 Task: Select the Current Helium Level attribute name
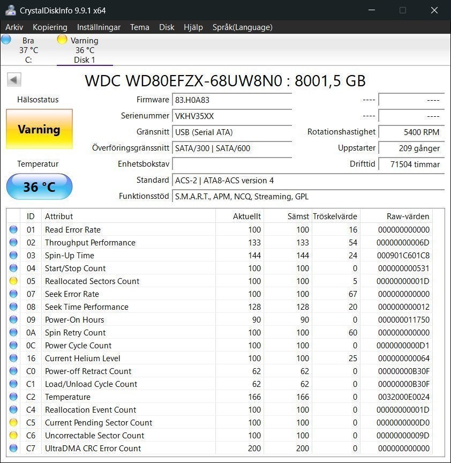pos(82,358)
